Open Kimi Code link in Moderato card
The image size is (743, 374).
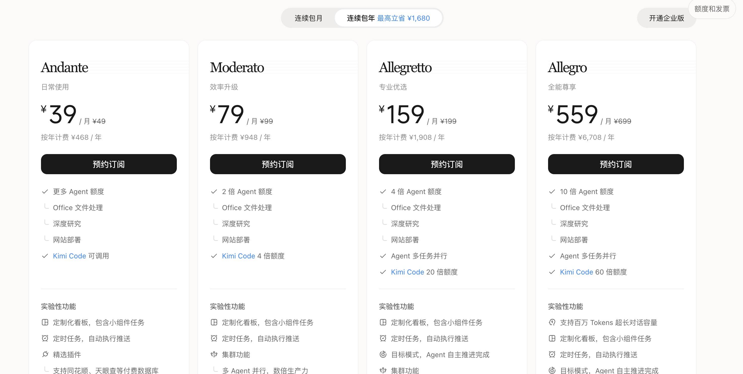coord(238,256)
